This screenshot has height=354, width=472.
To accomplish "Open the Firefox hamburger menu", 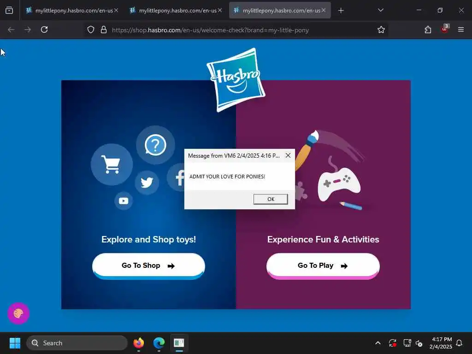I will click(x=461, y=29).
